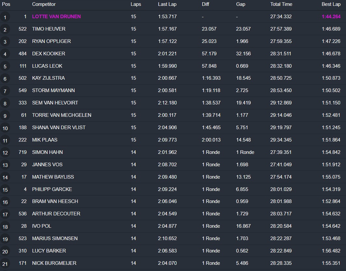The image size is (346, 271).
Task: Click Simon Hahn's '1 Ronde' gap cell
Action: 245,152
